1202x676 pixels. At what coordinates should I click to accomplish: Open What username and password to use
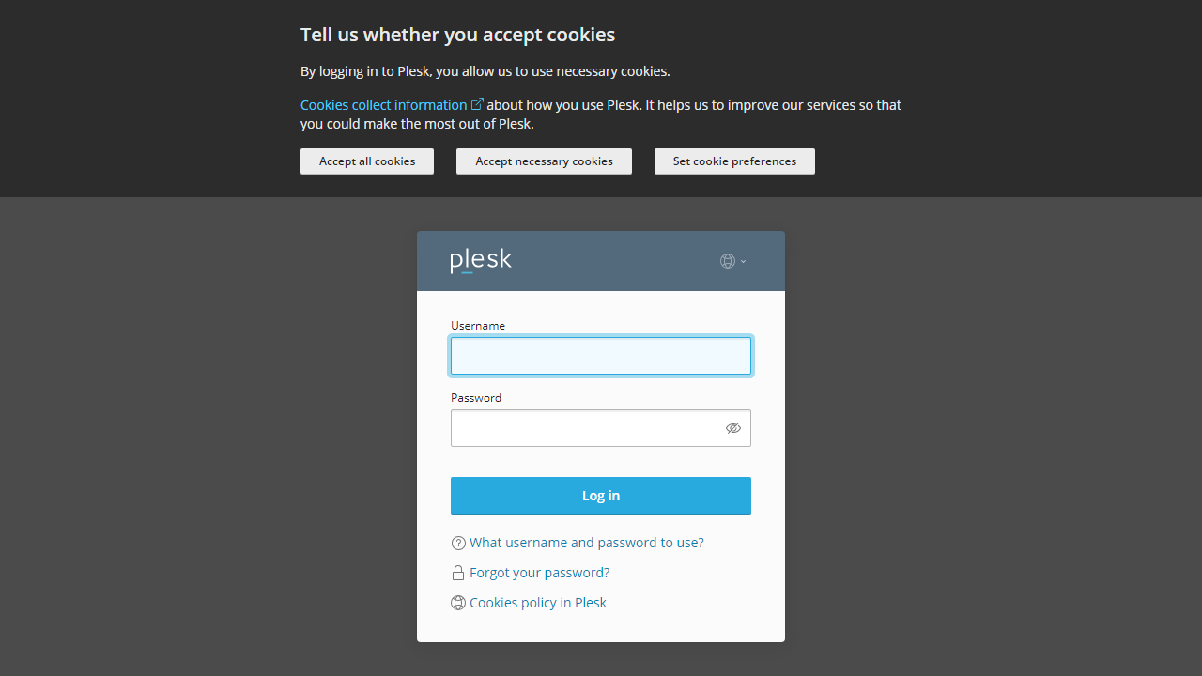(586, 543)
